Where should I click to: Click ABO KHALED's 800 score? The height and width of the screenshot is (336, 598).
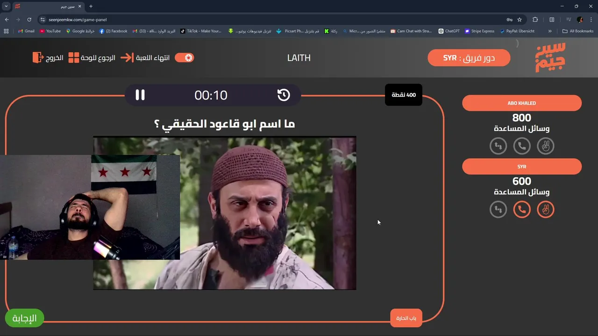pyautogui.click(x=522, y=118)
